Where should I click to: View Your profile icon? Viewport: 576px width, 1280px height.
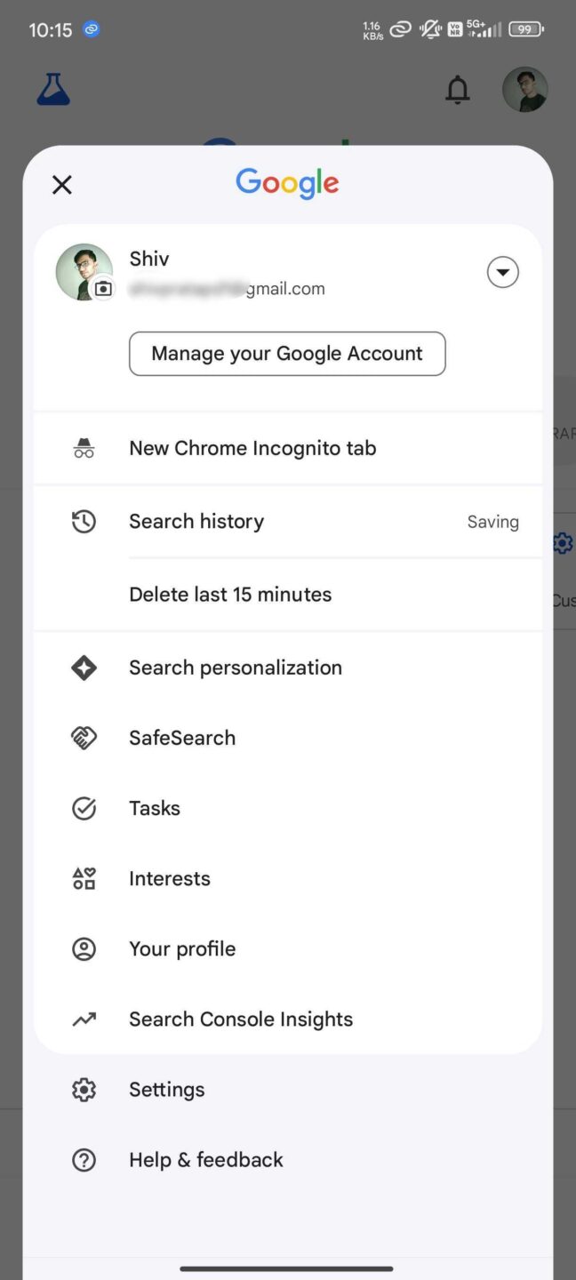click(84, 948)
